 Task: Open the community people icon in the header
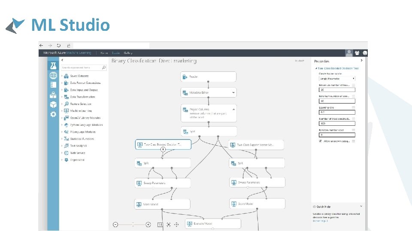[357, 53]
